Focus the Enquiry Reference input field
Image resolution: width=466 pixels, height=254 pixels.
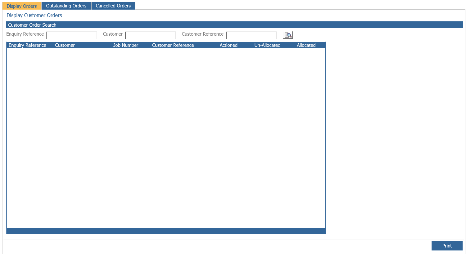pos(71,35)
